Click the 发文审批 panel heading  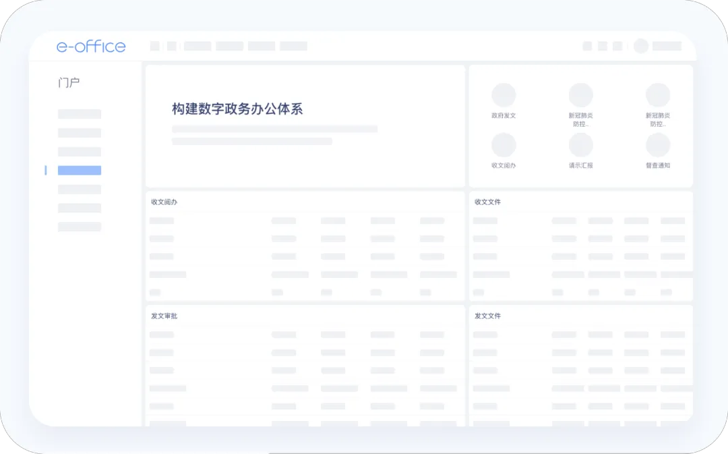(x=164, y=316)
